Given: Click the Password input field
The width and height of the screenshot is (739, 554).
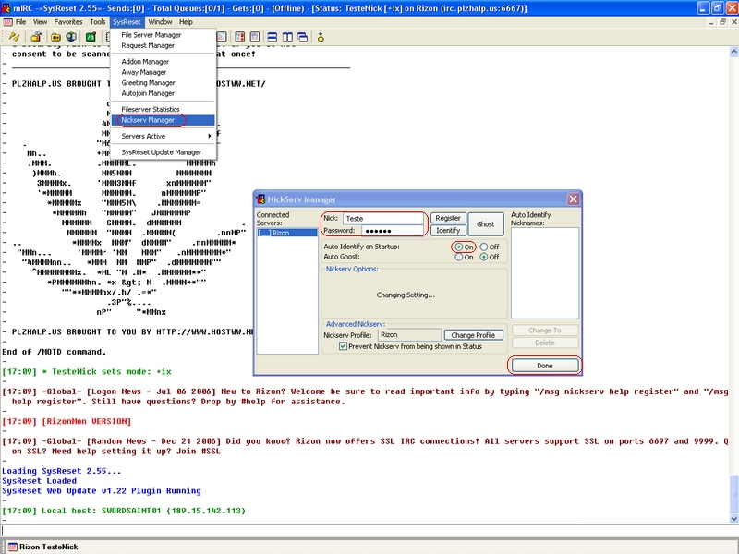Looking at the screenshot, I should (x=393, y=230).
